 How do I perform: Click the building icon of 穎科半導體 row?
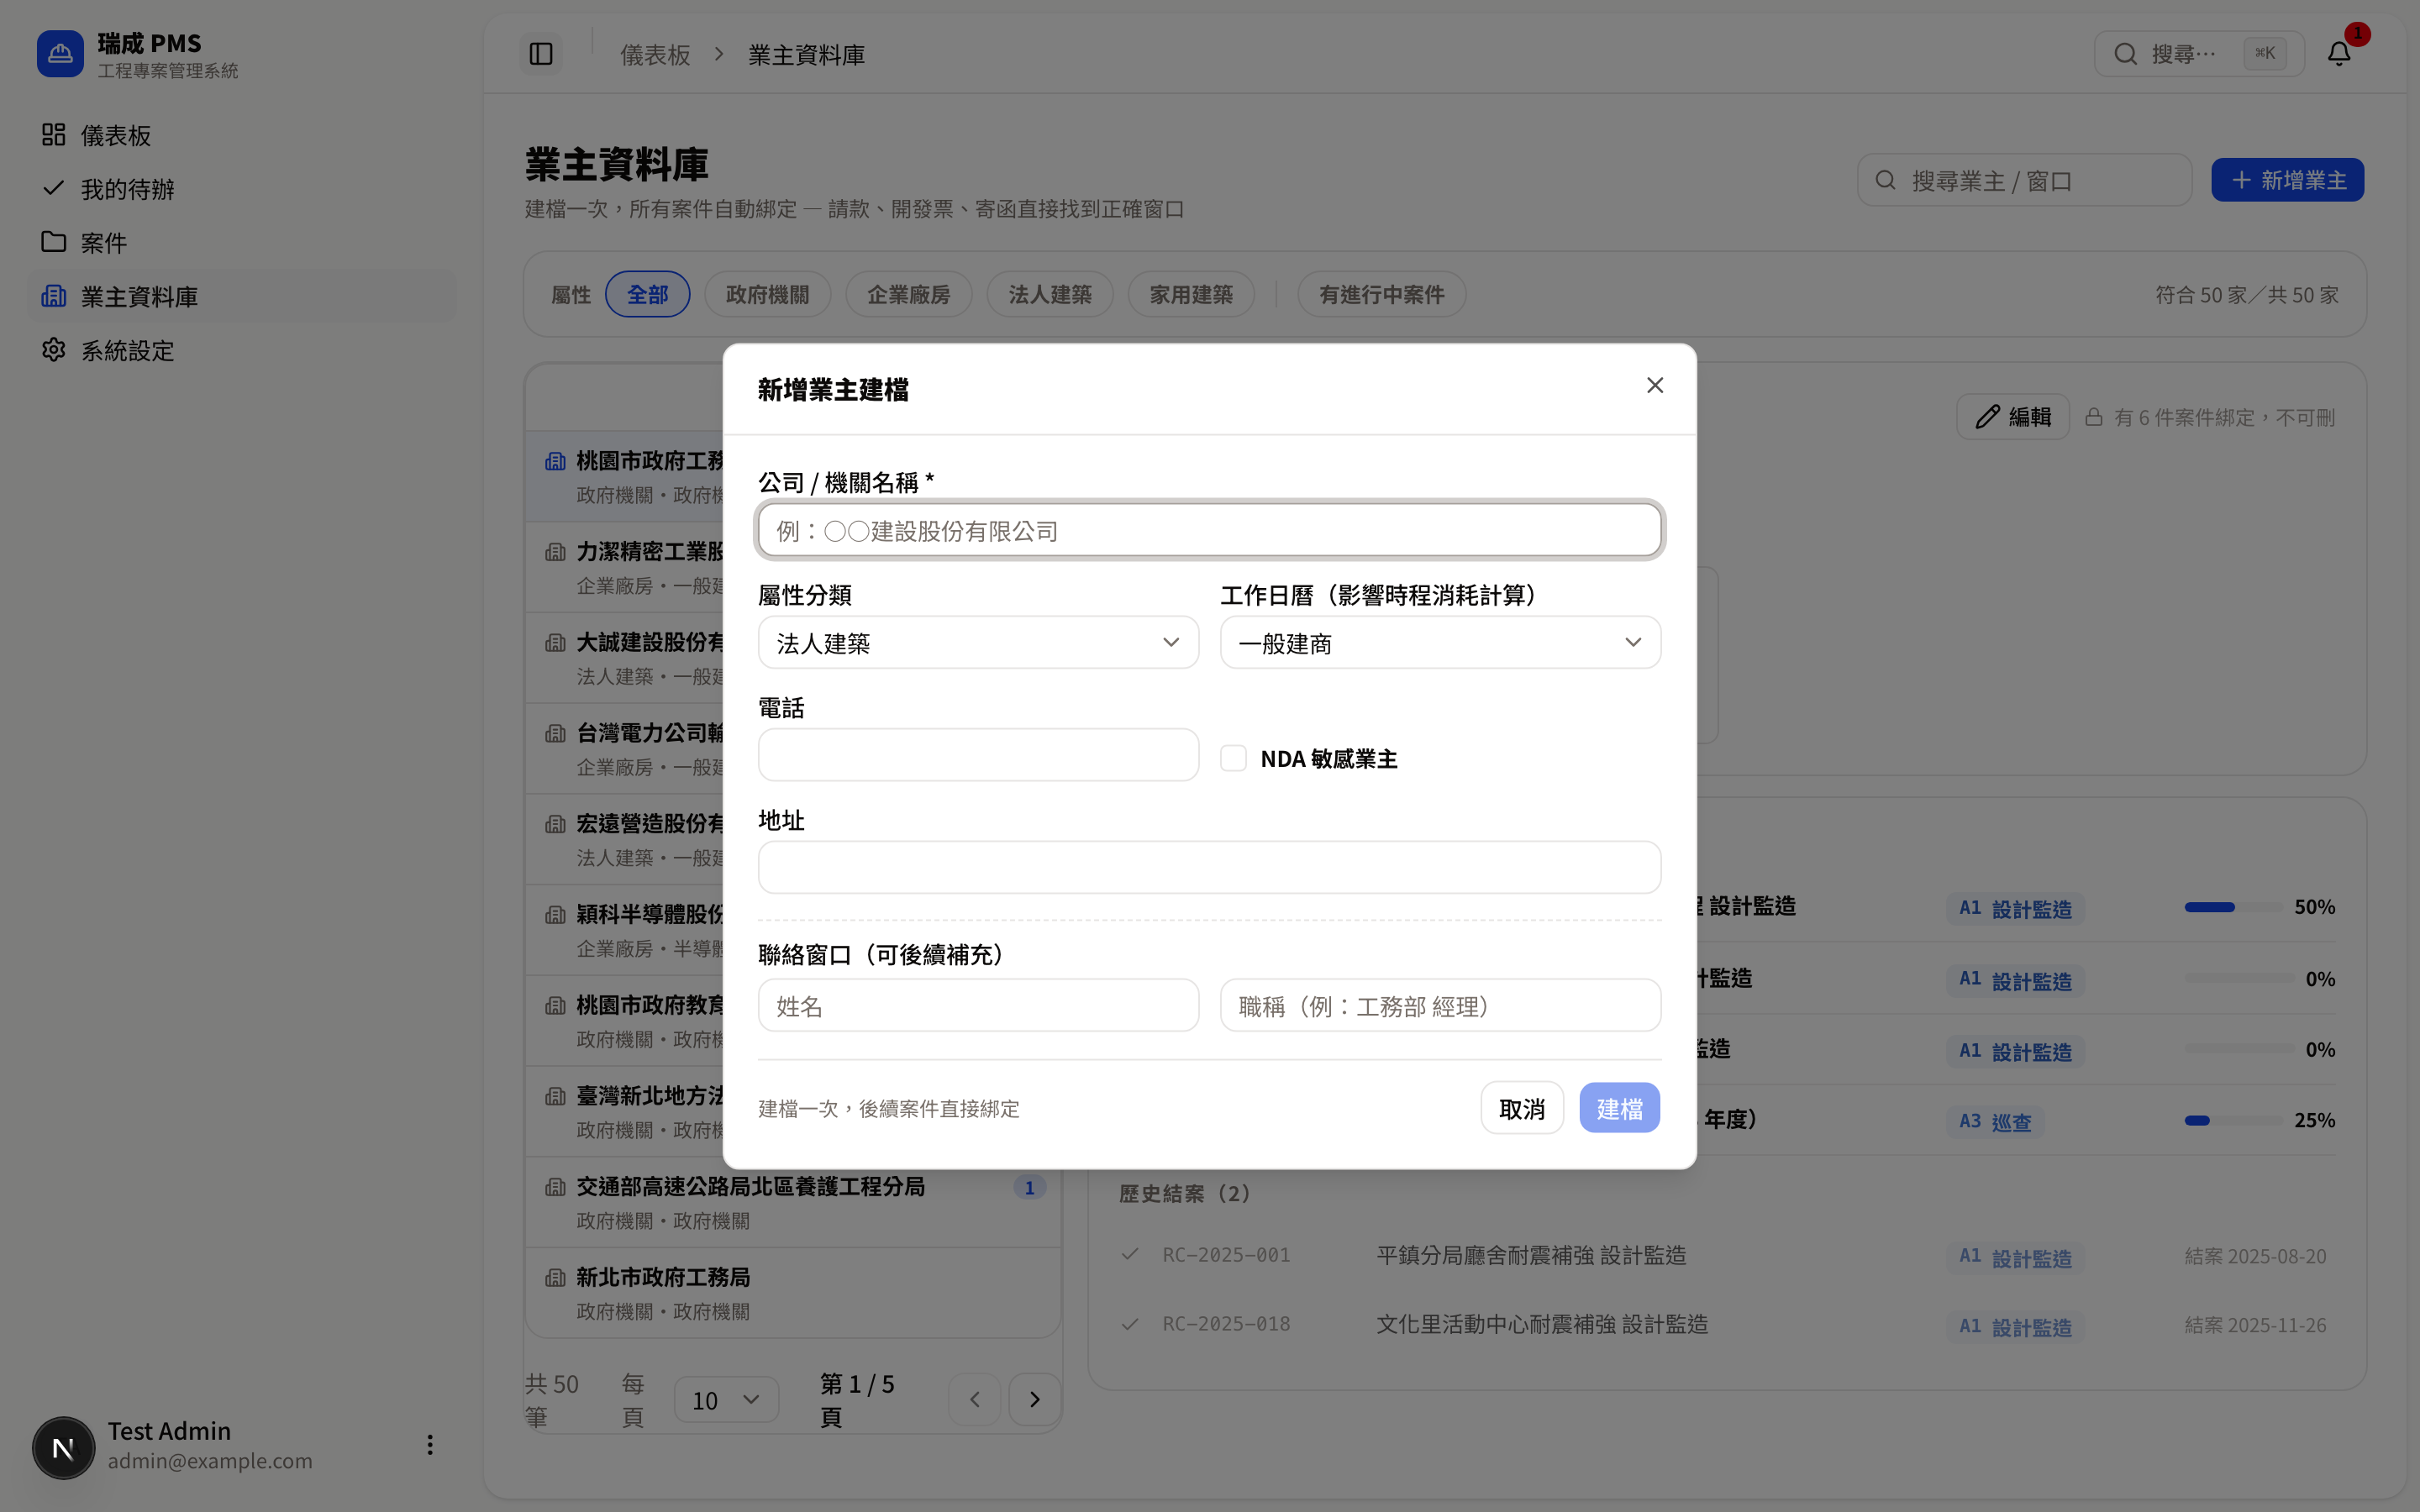(x=556, y=915)
